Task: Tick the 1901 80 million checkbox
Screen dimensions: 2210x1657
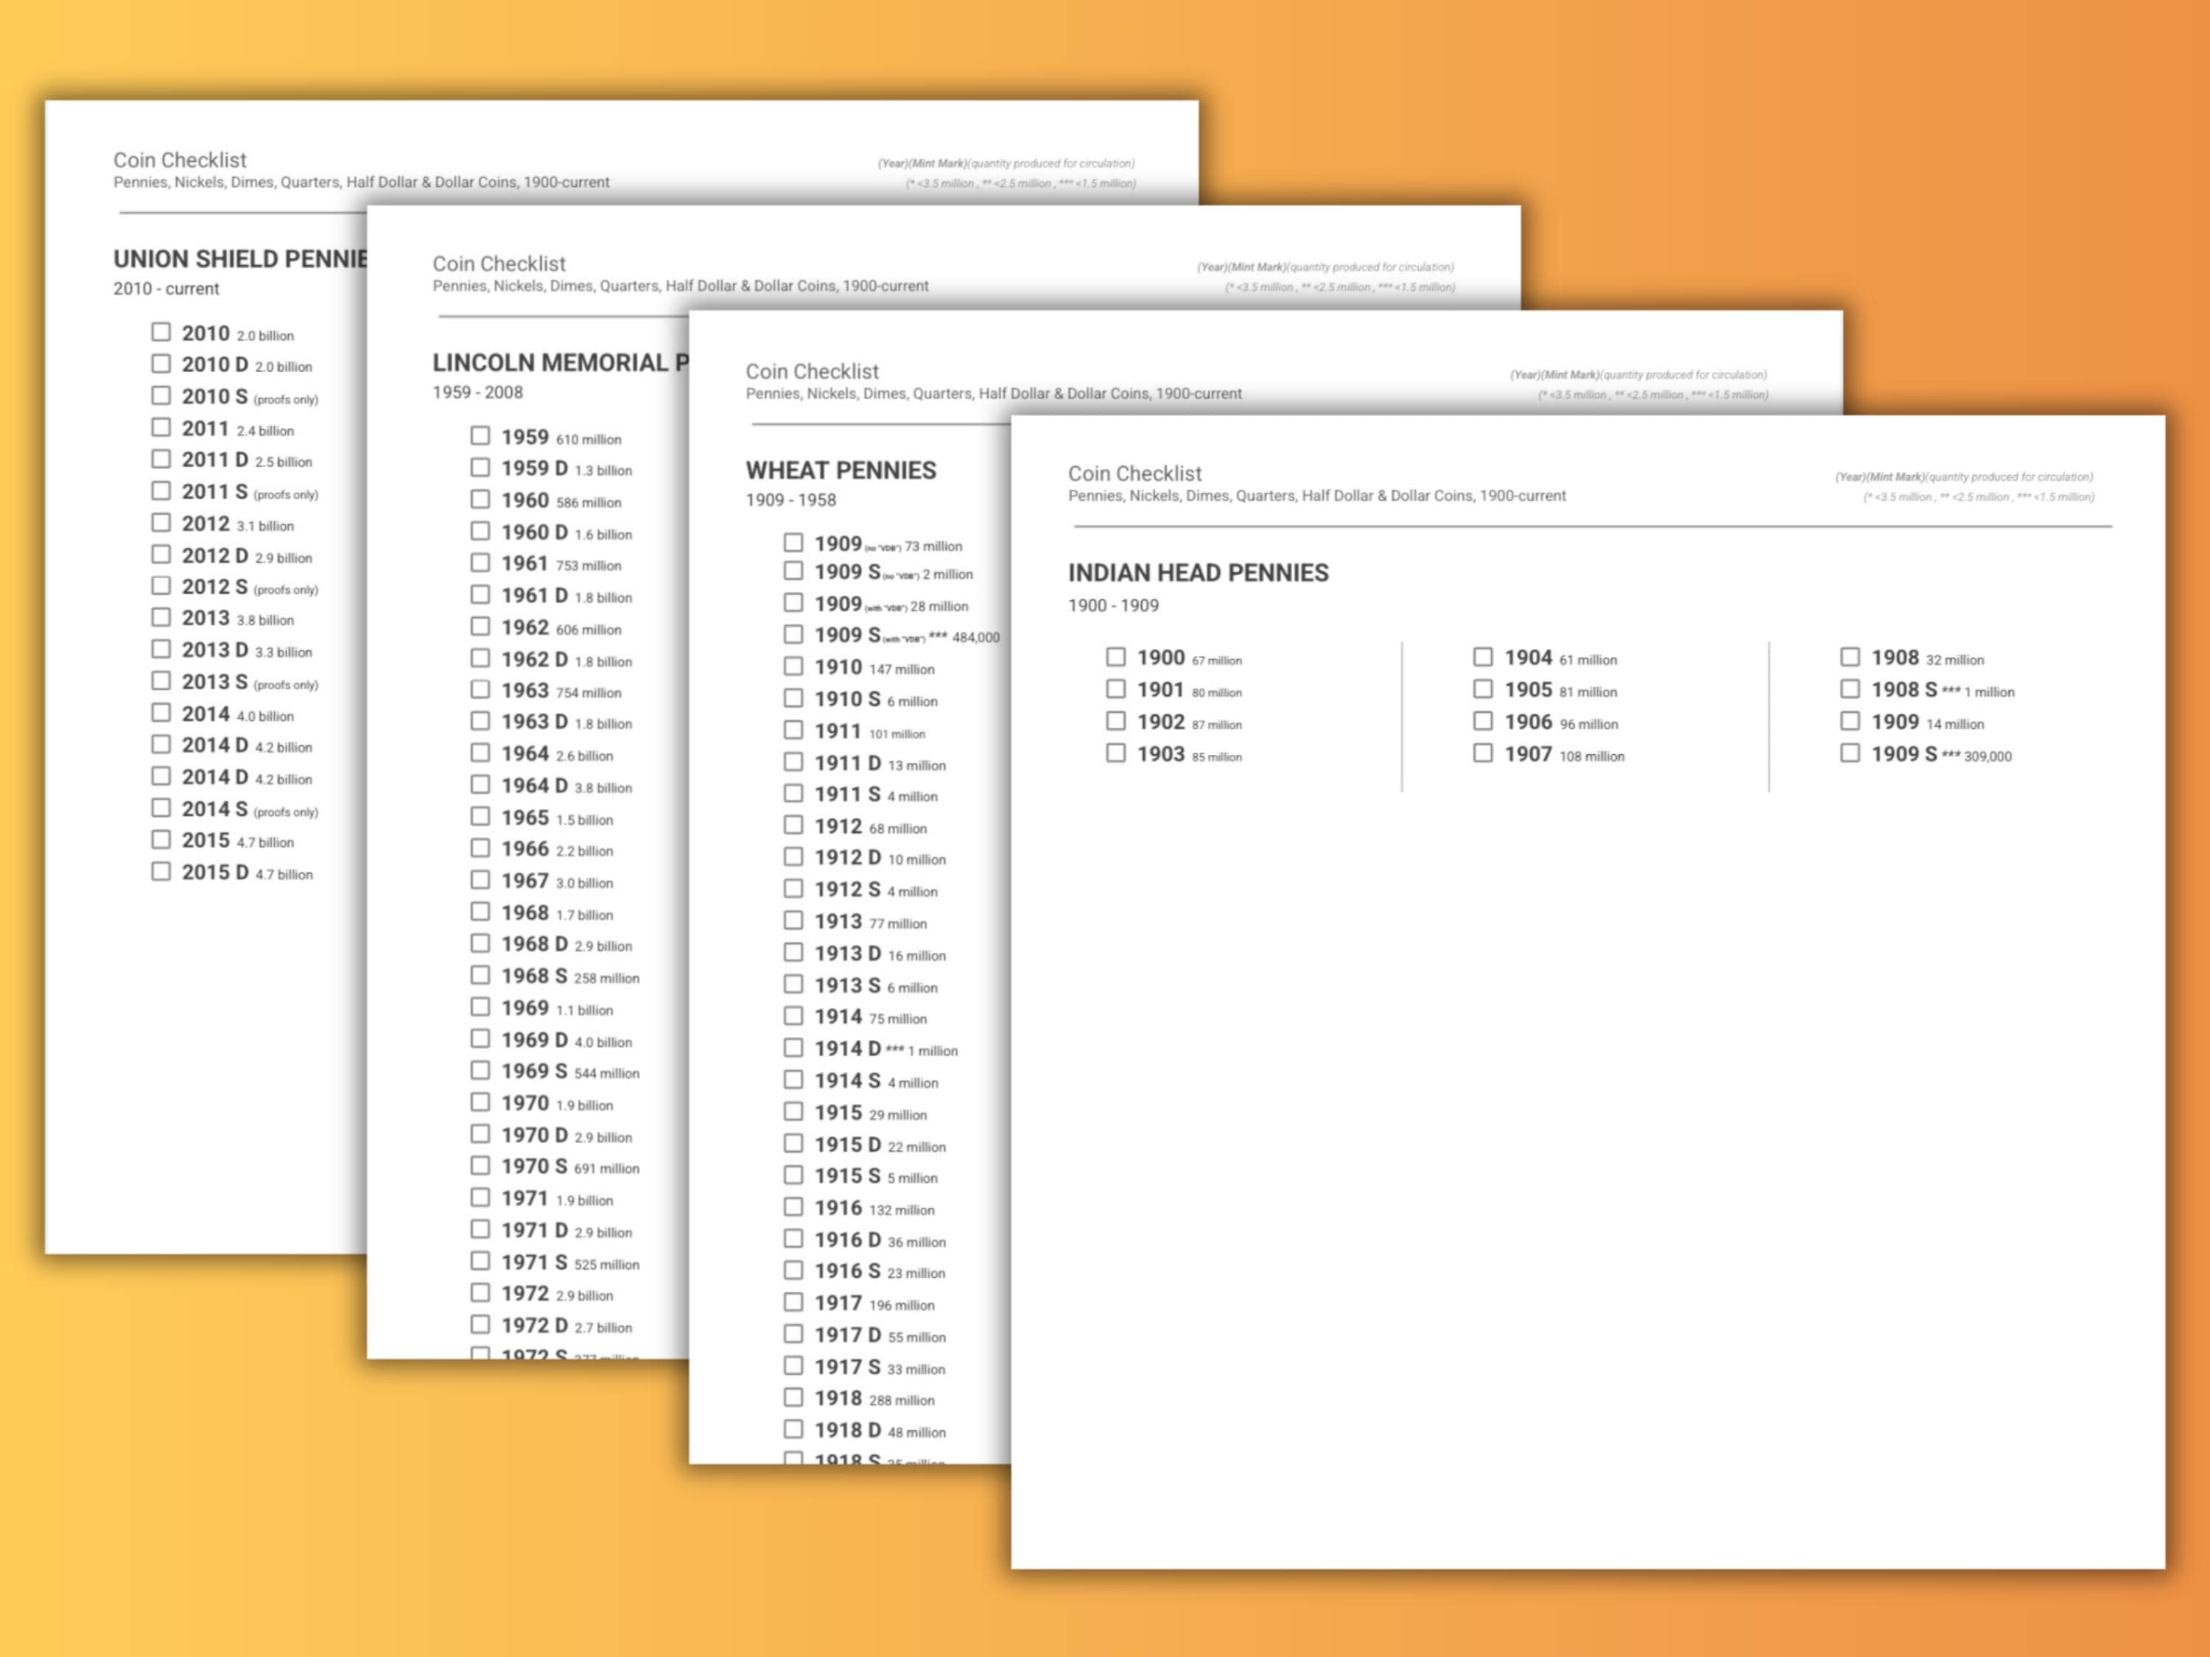Action: (x=1115, y=689)
